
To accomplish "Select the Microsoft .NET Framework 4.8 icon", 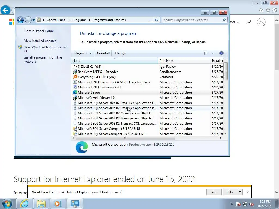I will [75, 87].
